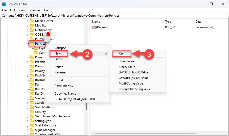Open the Favorites menu

34,10
